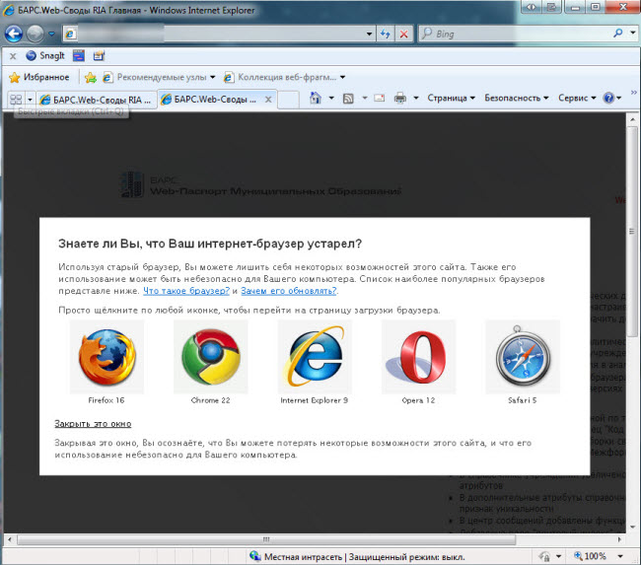
Task: Switch to first БАРС.Web-Своды RIA tab
Action: tap(97, 100)
